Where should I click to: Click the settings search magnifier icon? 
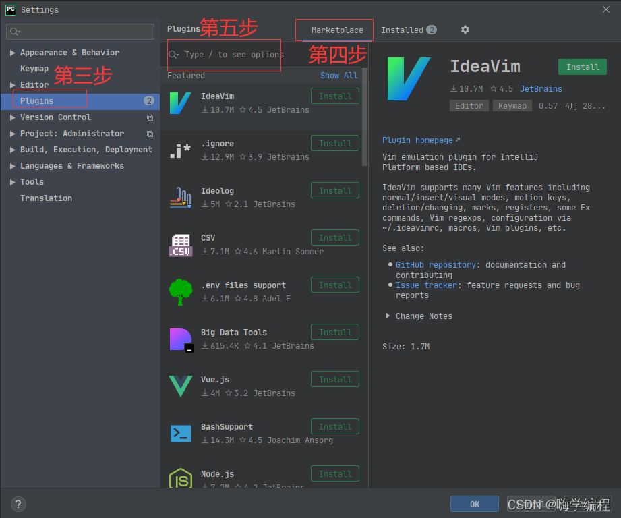(x=15, y=32)
